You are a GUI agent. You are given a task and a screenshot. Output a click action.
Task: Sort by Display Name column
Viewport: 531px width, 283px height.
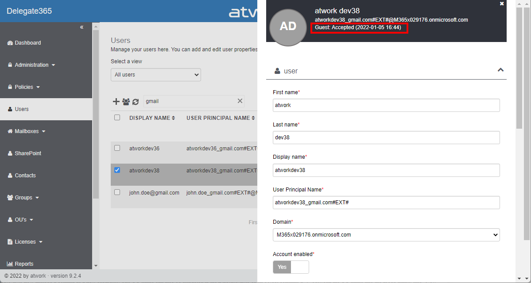click(152, 118)
